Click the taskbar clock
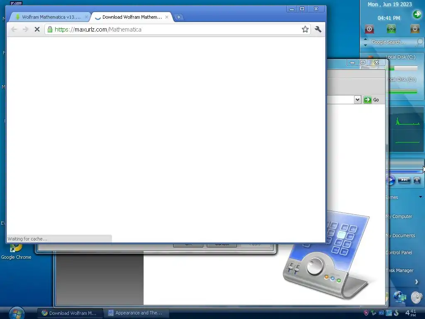The width and height of the screenshot is (425, 319). point(410,313)
